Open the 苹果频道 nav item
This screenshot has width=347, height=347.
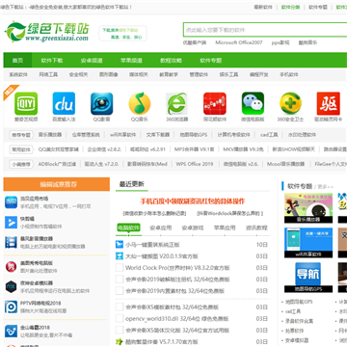click(131, 61)
